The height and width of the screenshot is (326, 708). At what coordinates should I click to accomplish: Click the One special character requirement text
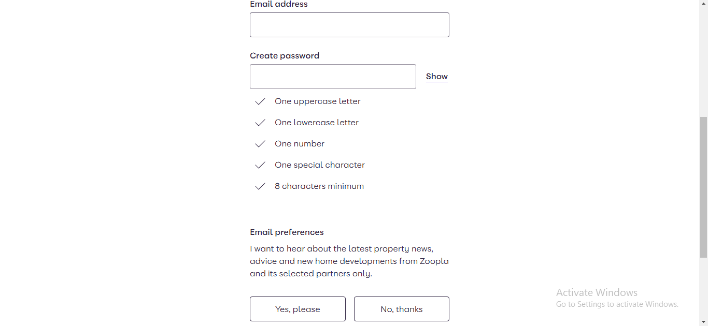320,165
